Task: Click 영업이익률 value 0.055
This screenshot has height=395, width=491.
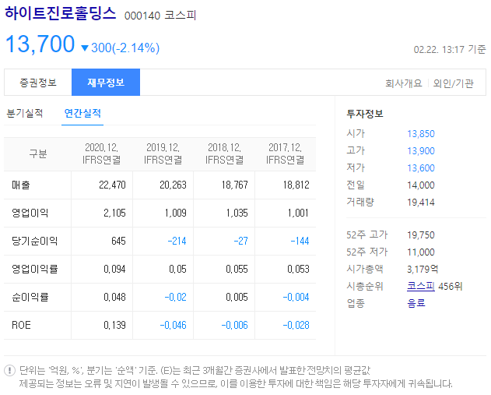Action: 237,269
